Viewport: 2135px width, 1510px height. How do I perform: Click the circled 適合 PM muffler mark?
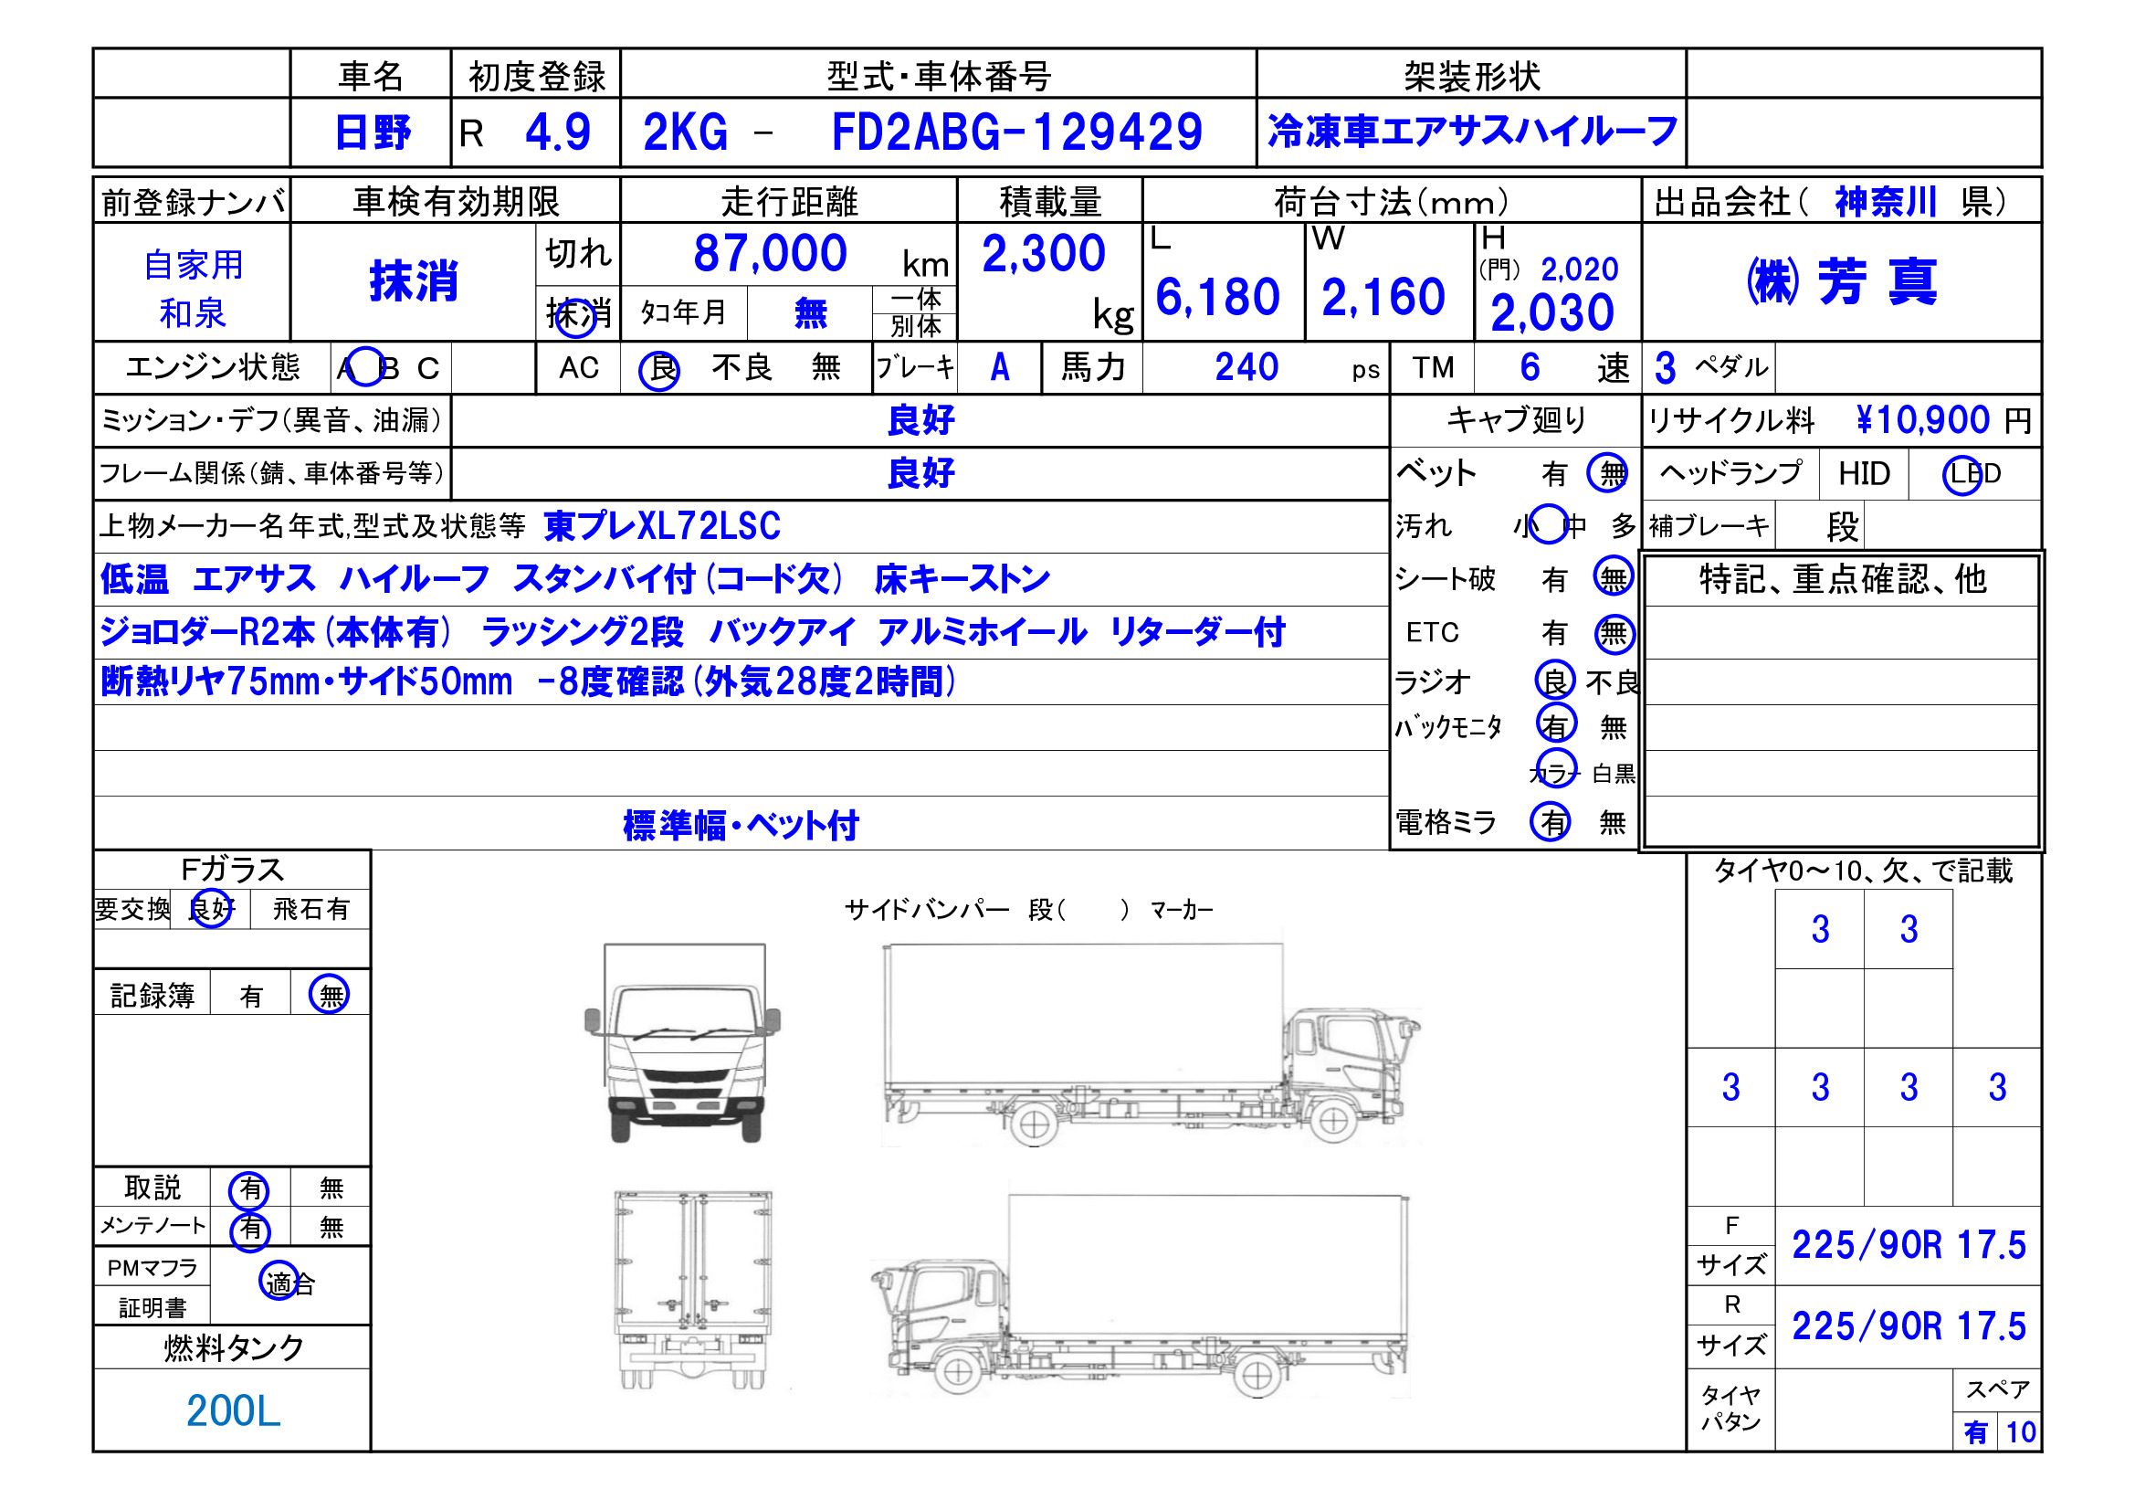[x=288, y=1282]
